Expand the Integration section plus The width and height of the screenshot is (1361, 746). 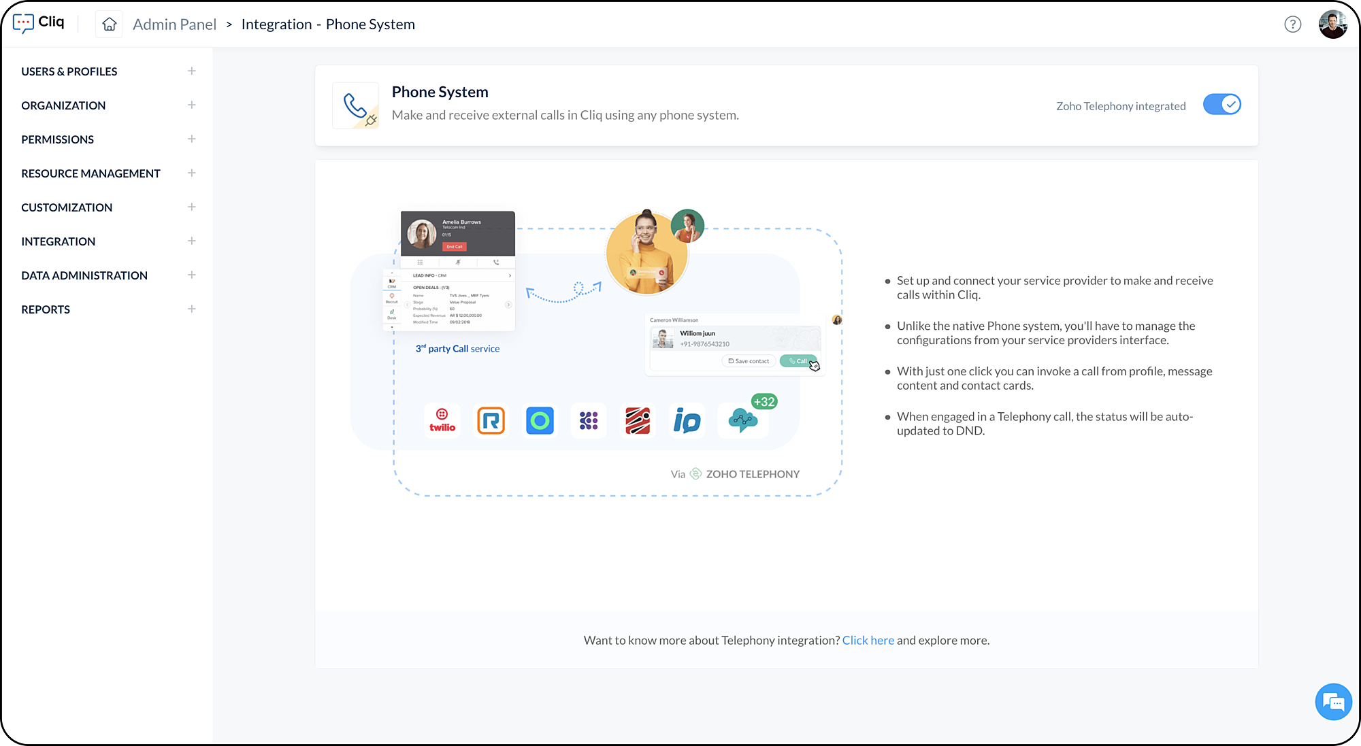click(x=192, y=241)
